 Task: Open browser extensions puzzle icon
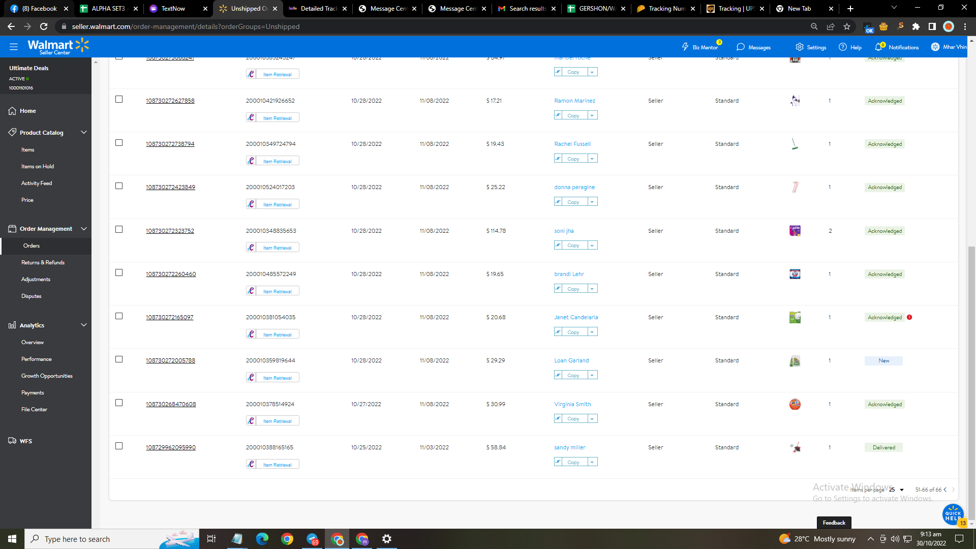tap(916, 26)
